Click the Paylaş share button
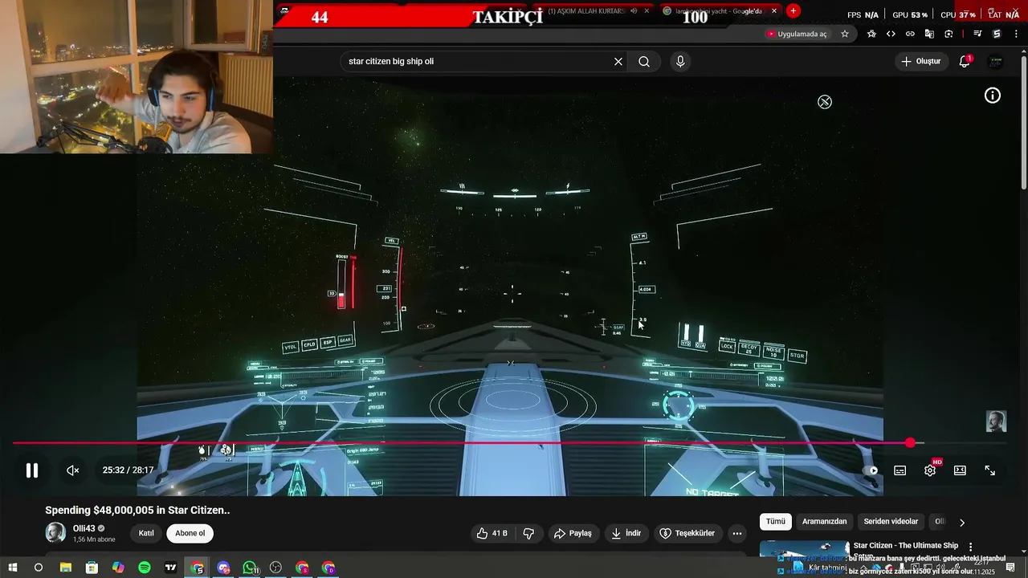The width and height of the screenshot is (1028, 578). click(x=573, y=533)
